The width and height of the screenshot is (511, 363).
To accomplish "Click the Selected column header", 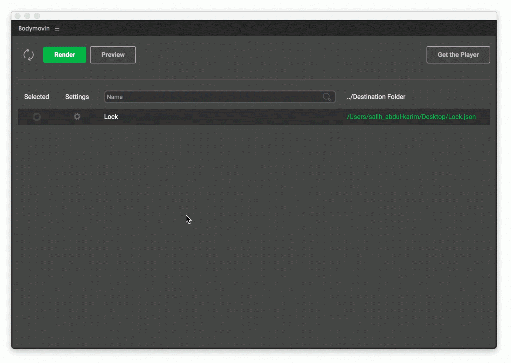I will pyautogui.click(x=37, y=97).
